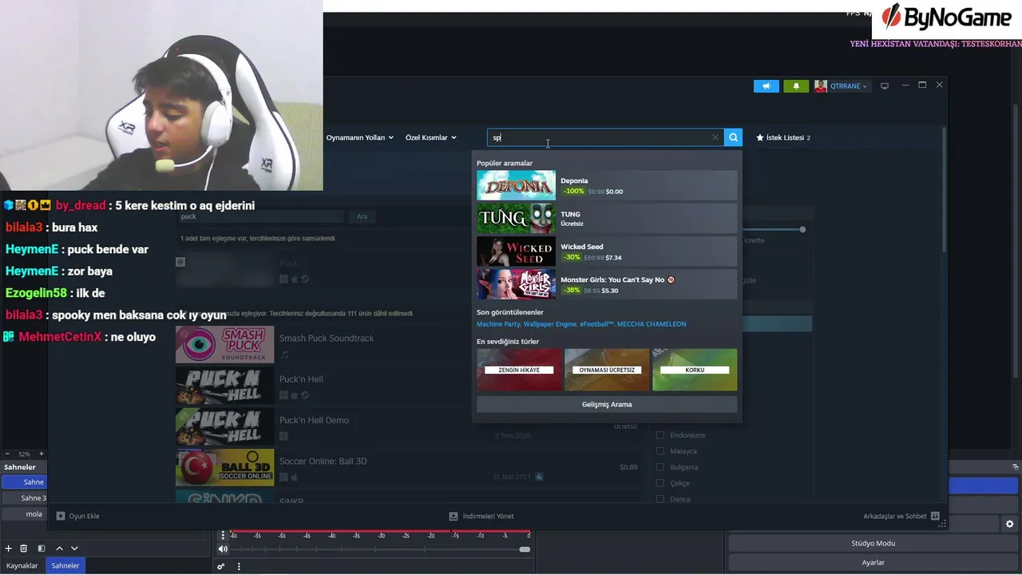The height and width of the screenshot is (575, 1022).
Task: Open the OYNAMASI ÜCRETSİZ genre tile
Action: (607, 370)
